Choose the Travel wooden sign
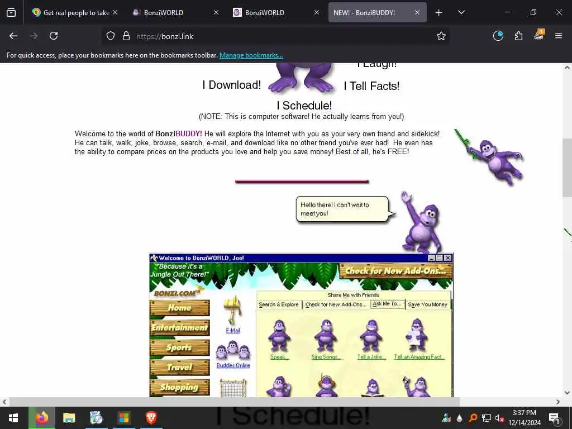Image resolution: width=572 pixels, height=429 pixels. click(179, 367)
